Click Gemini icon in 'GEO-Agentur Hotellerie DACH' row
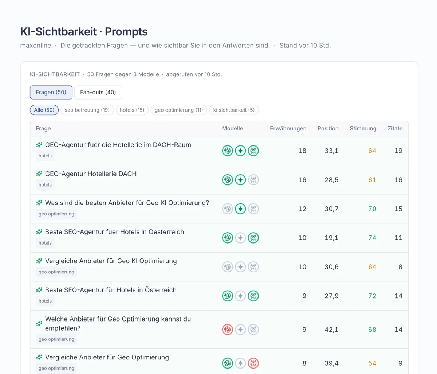Viewport: 437px width, 374px height. coord(240,180)
